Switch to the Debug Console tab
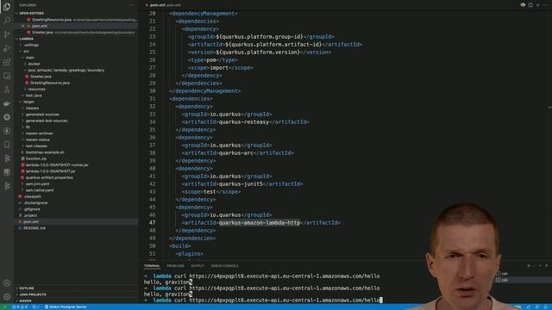Screen dimensions: 552x310 point(224,266)
